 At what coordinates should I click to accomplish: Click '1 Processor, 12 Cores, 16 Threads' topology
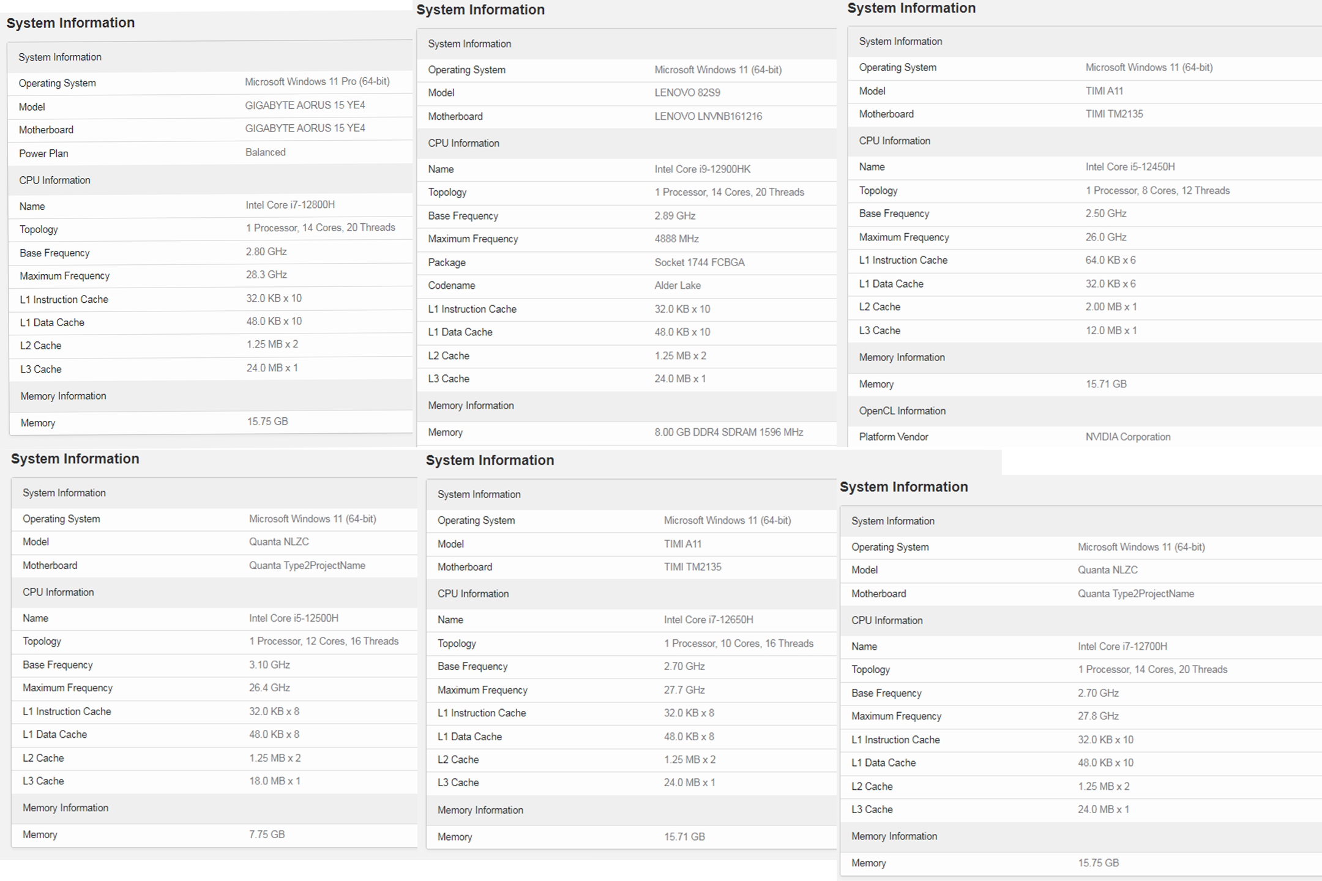pos(324,641)
